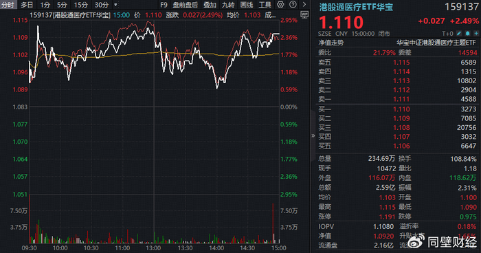The height and width of the screenshot is (253, 481).
Task: Select the 买一 bid row at 1.110
Action: tap(397, 109)
